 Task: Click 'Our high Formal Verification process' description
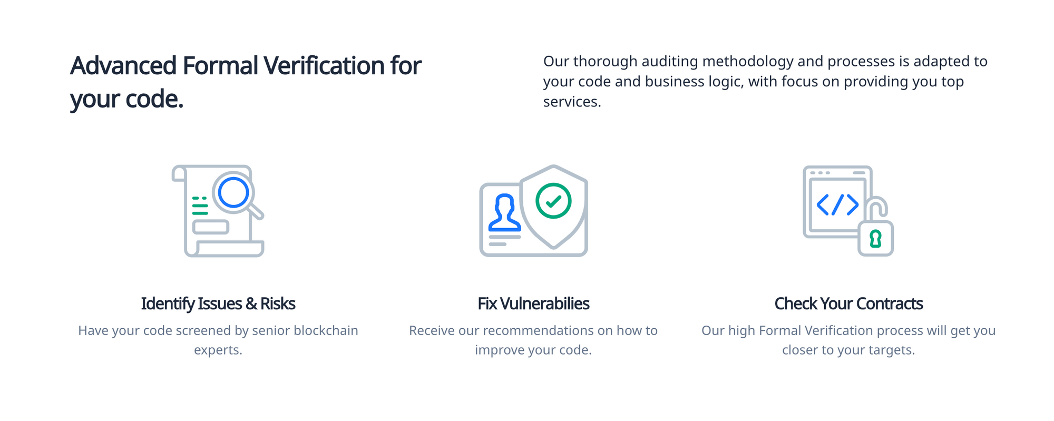[848, 340]
